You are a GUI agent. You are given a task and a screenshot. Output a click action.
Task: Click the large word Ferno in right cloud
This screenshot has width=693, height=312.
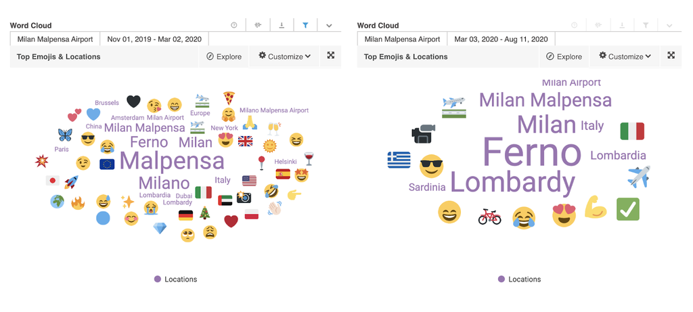point(531,153)
